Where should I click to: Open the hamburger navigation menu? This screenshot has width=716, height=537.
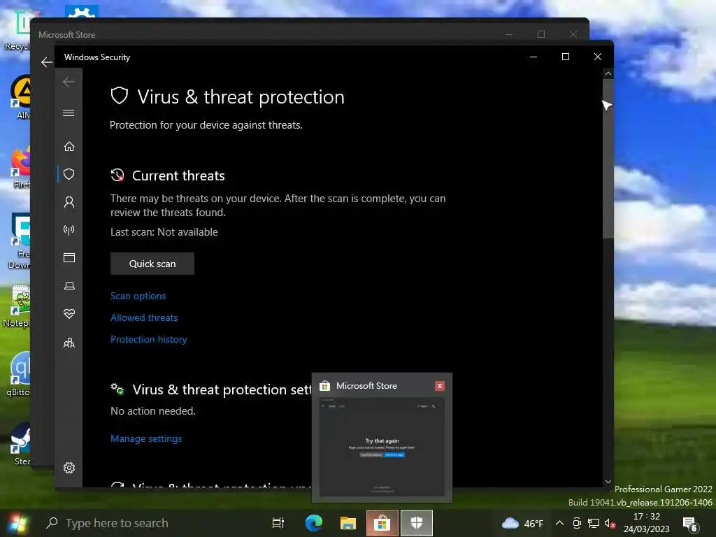click(x=69, y=113)
